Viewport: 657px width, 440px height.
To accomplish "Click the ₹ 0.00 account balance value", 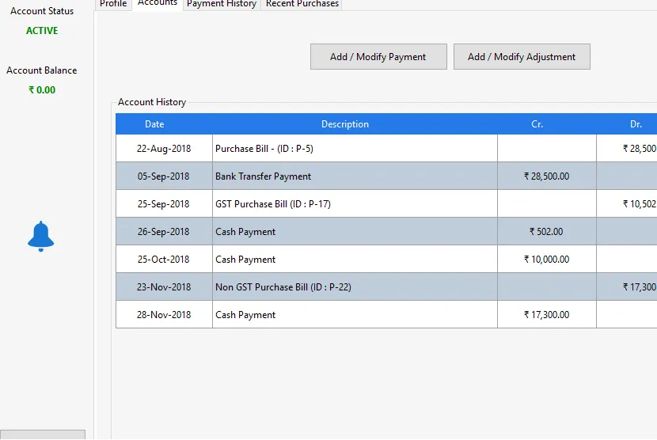I will click(42, 90).
